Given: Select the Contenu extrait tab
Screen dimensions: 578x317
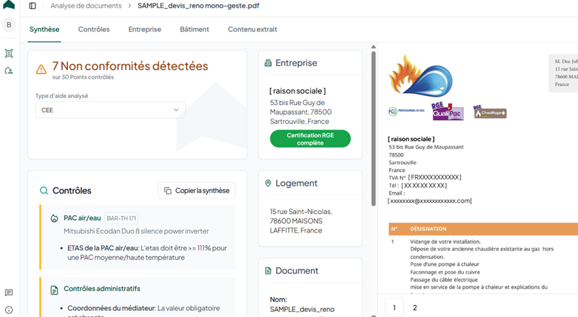Looking at the screenshot, I should point(253,30).
